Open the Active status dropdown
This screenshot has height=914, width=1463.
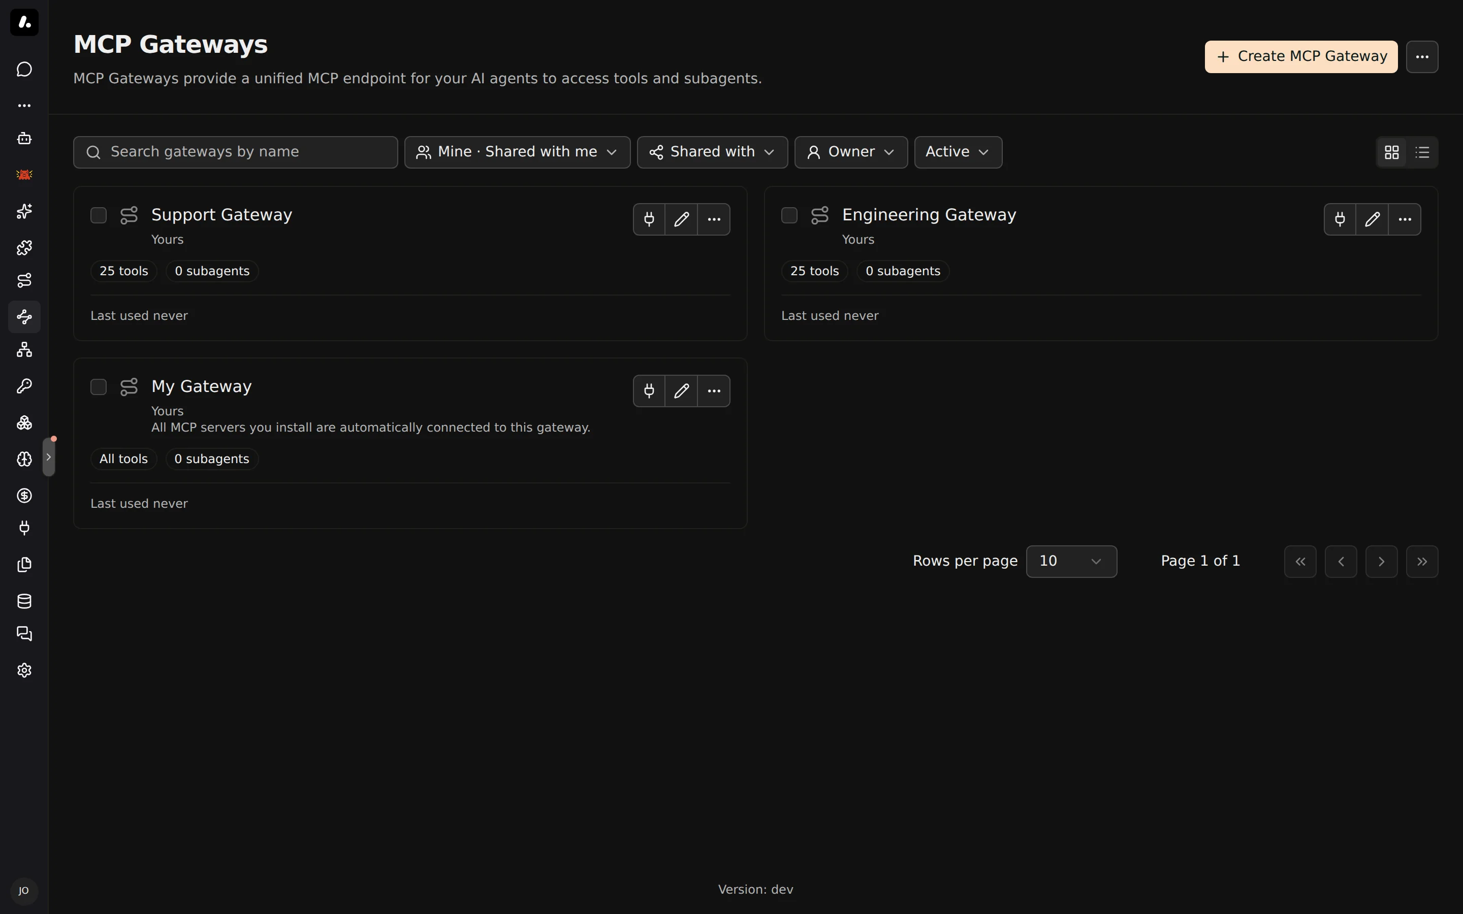(x=958, y=152)
